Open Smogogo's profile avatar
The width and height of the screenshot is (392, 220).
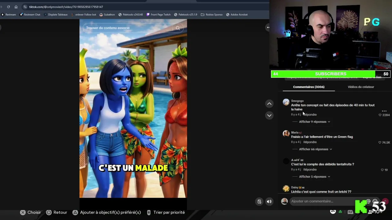coord(286,102)
